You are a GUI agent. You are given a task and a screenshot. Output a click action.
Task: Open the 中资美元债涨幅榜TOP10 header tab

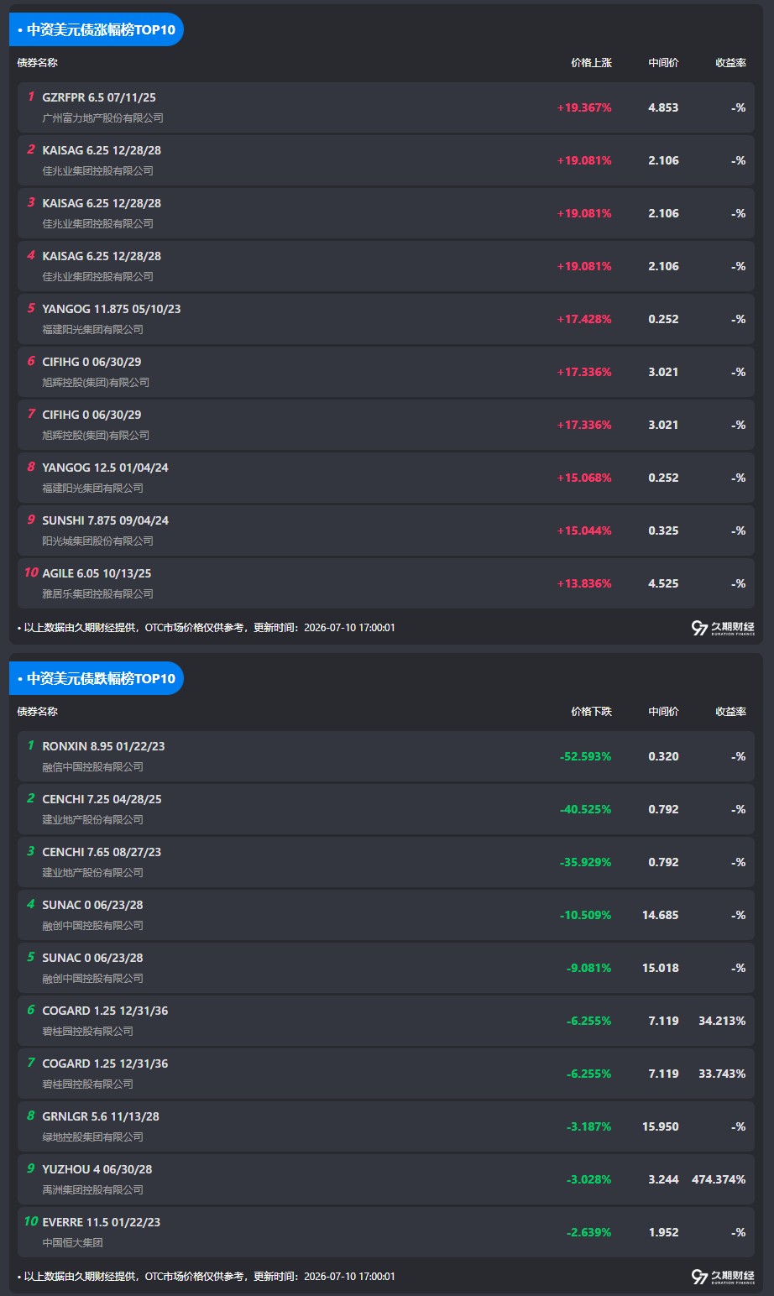[97, 29]
